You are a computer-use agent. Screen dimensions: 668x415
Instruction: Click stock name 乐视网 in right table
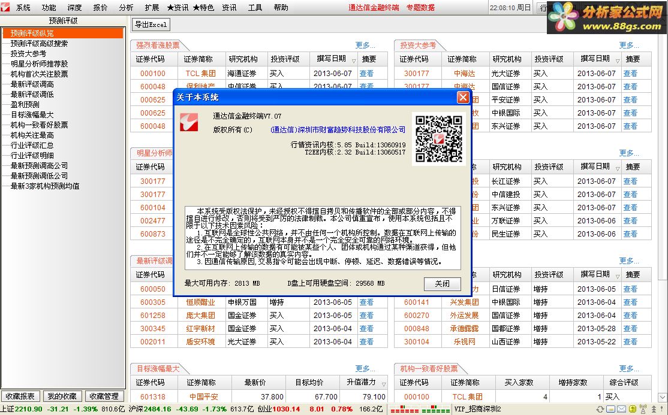pyautogui.click(x=464, y=342)
